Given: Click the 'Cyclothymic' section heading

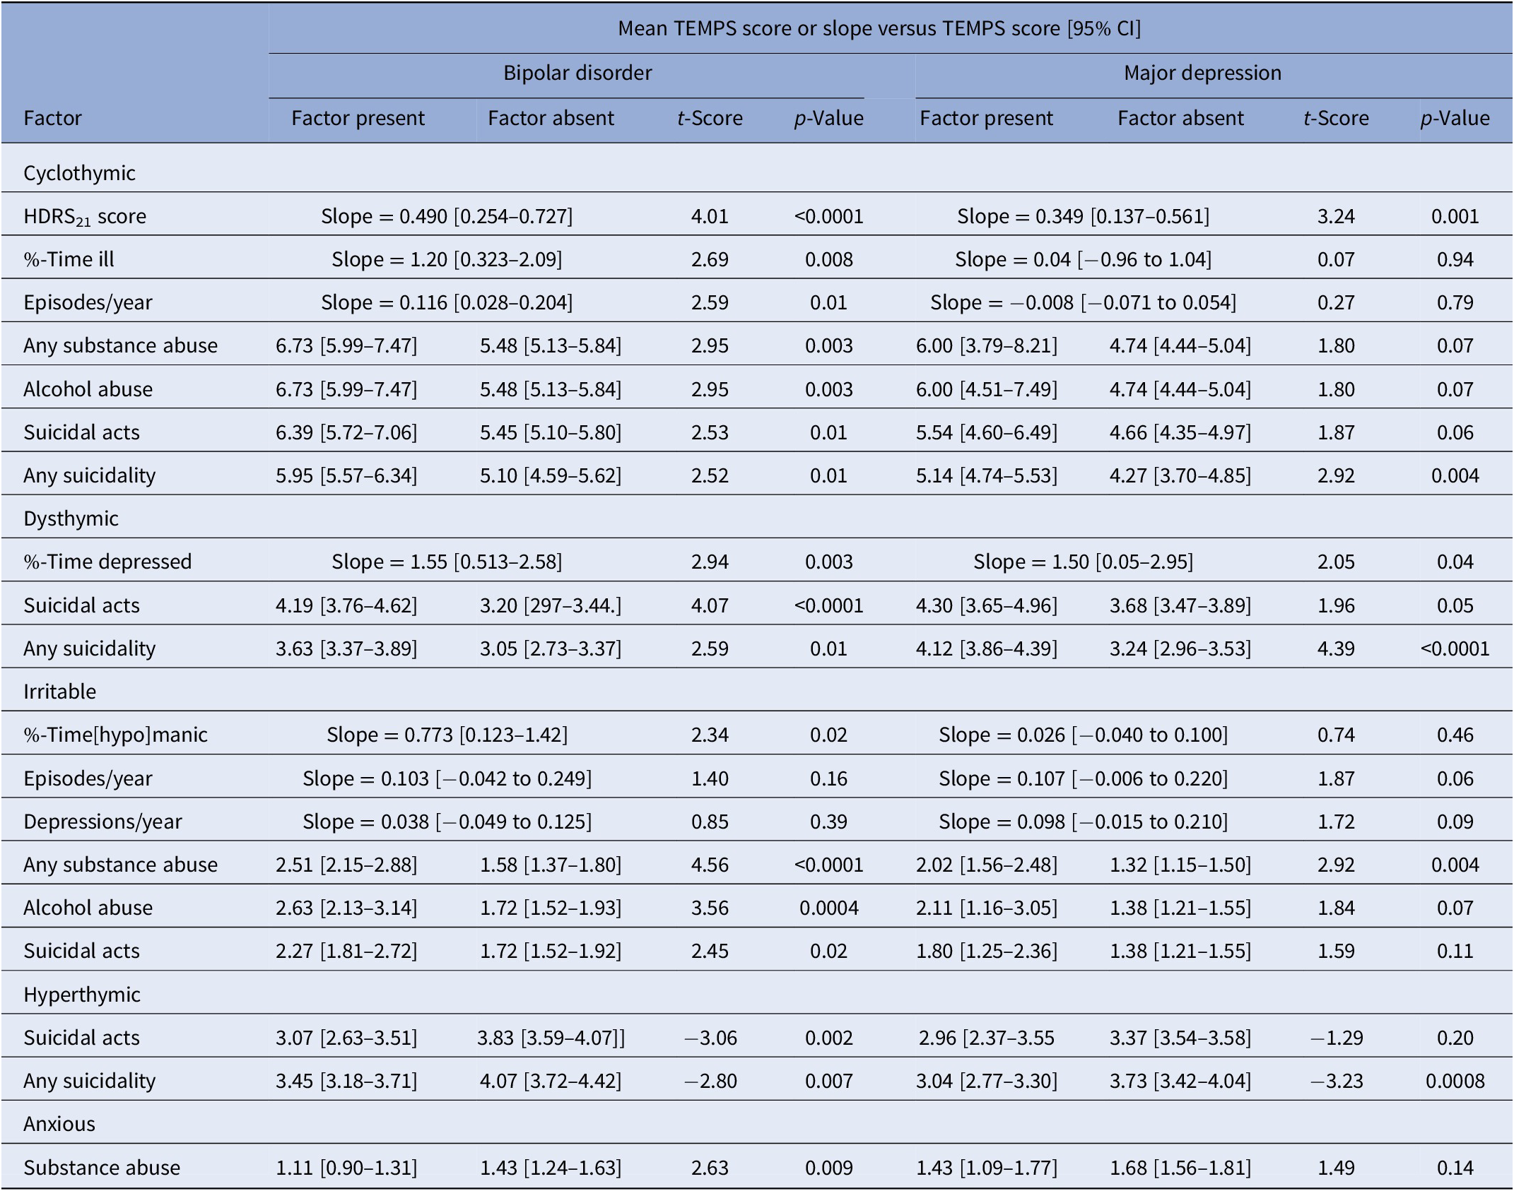Looking at the screenshot, I should pos(79,173).
